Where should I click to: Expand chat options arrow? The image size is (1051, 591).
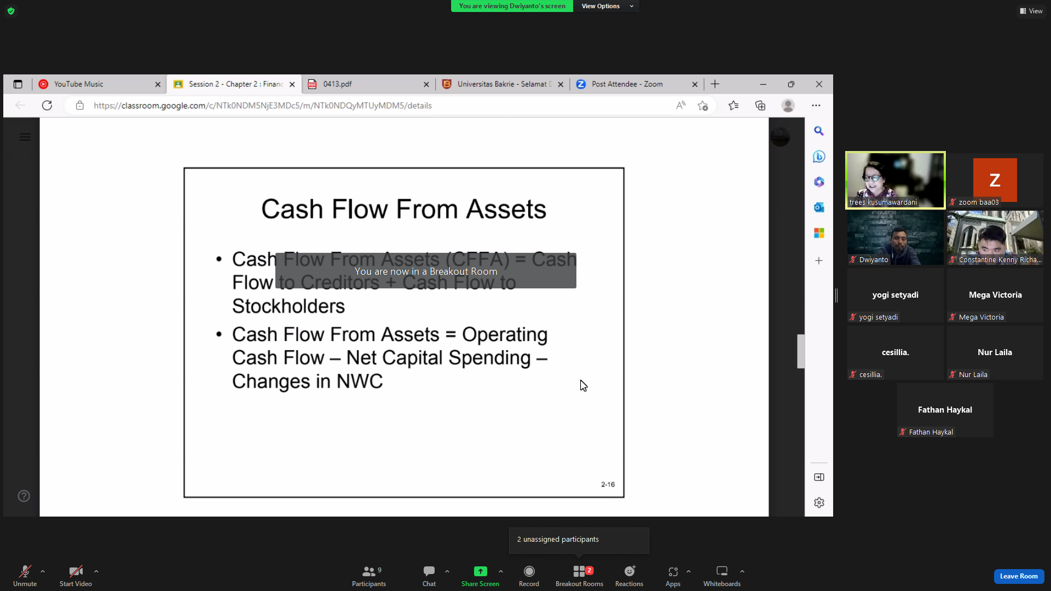[x=447, y=571]
